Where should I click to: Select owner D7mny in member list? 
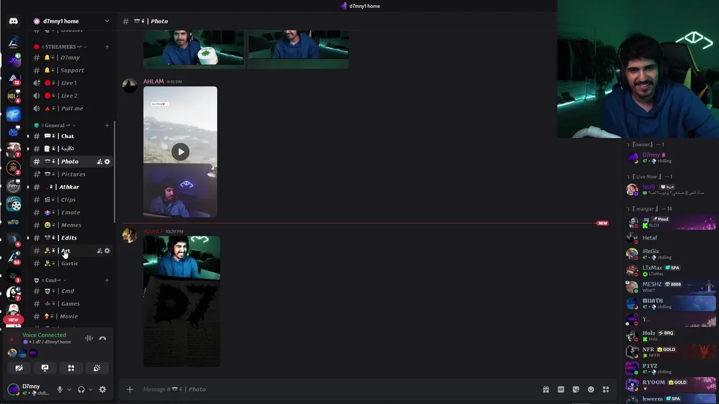[x=671, y=158]
